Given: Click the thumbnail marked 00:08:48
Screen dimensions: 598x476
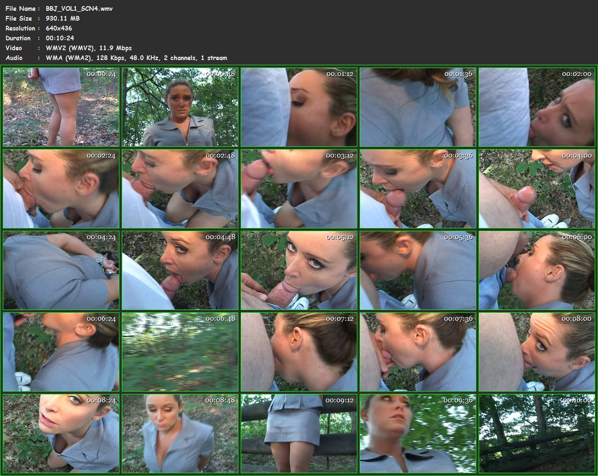Looking at the screenshot, I should point(180,433).
